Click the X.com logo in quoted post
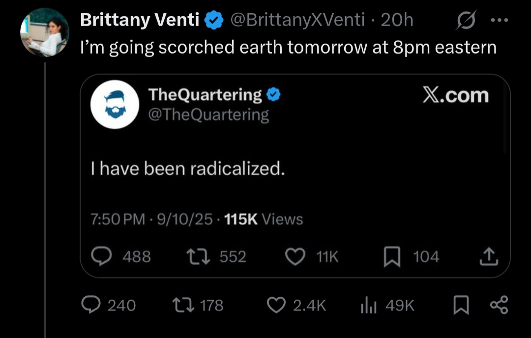Viewport: 531px width, 338px height. click(x=456, y=95)
